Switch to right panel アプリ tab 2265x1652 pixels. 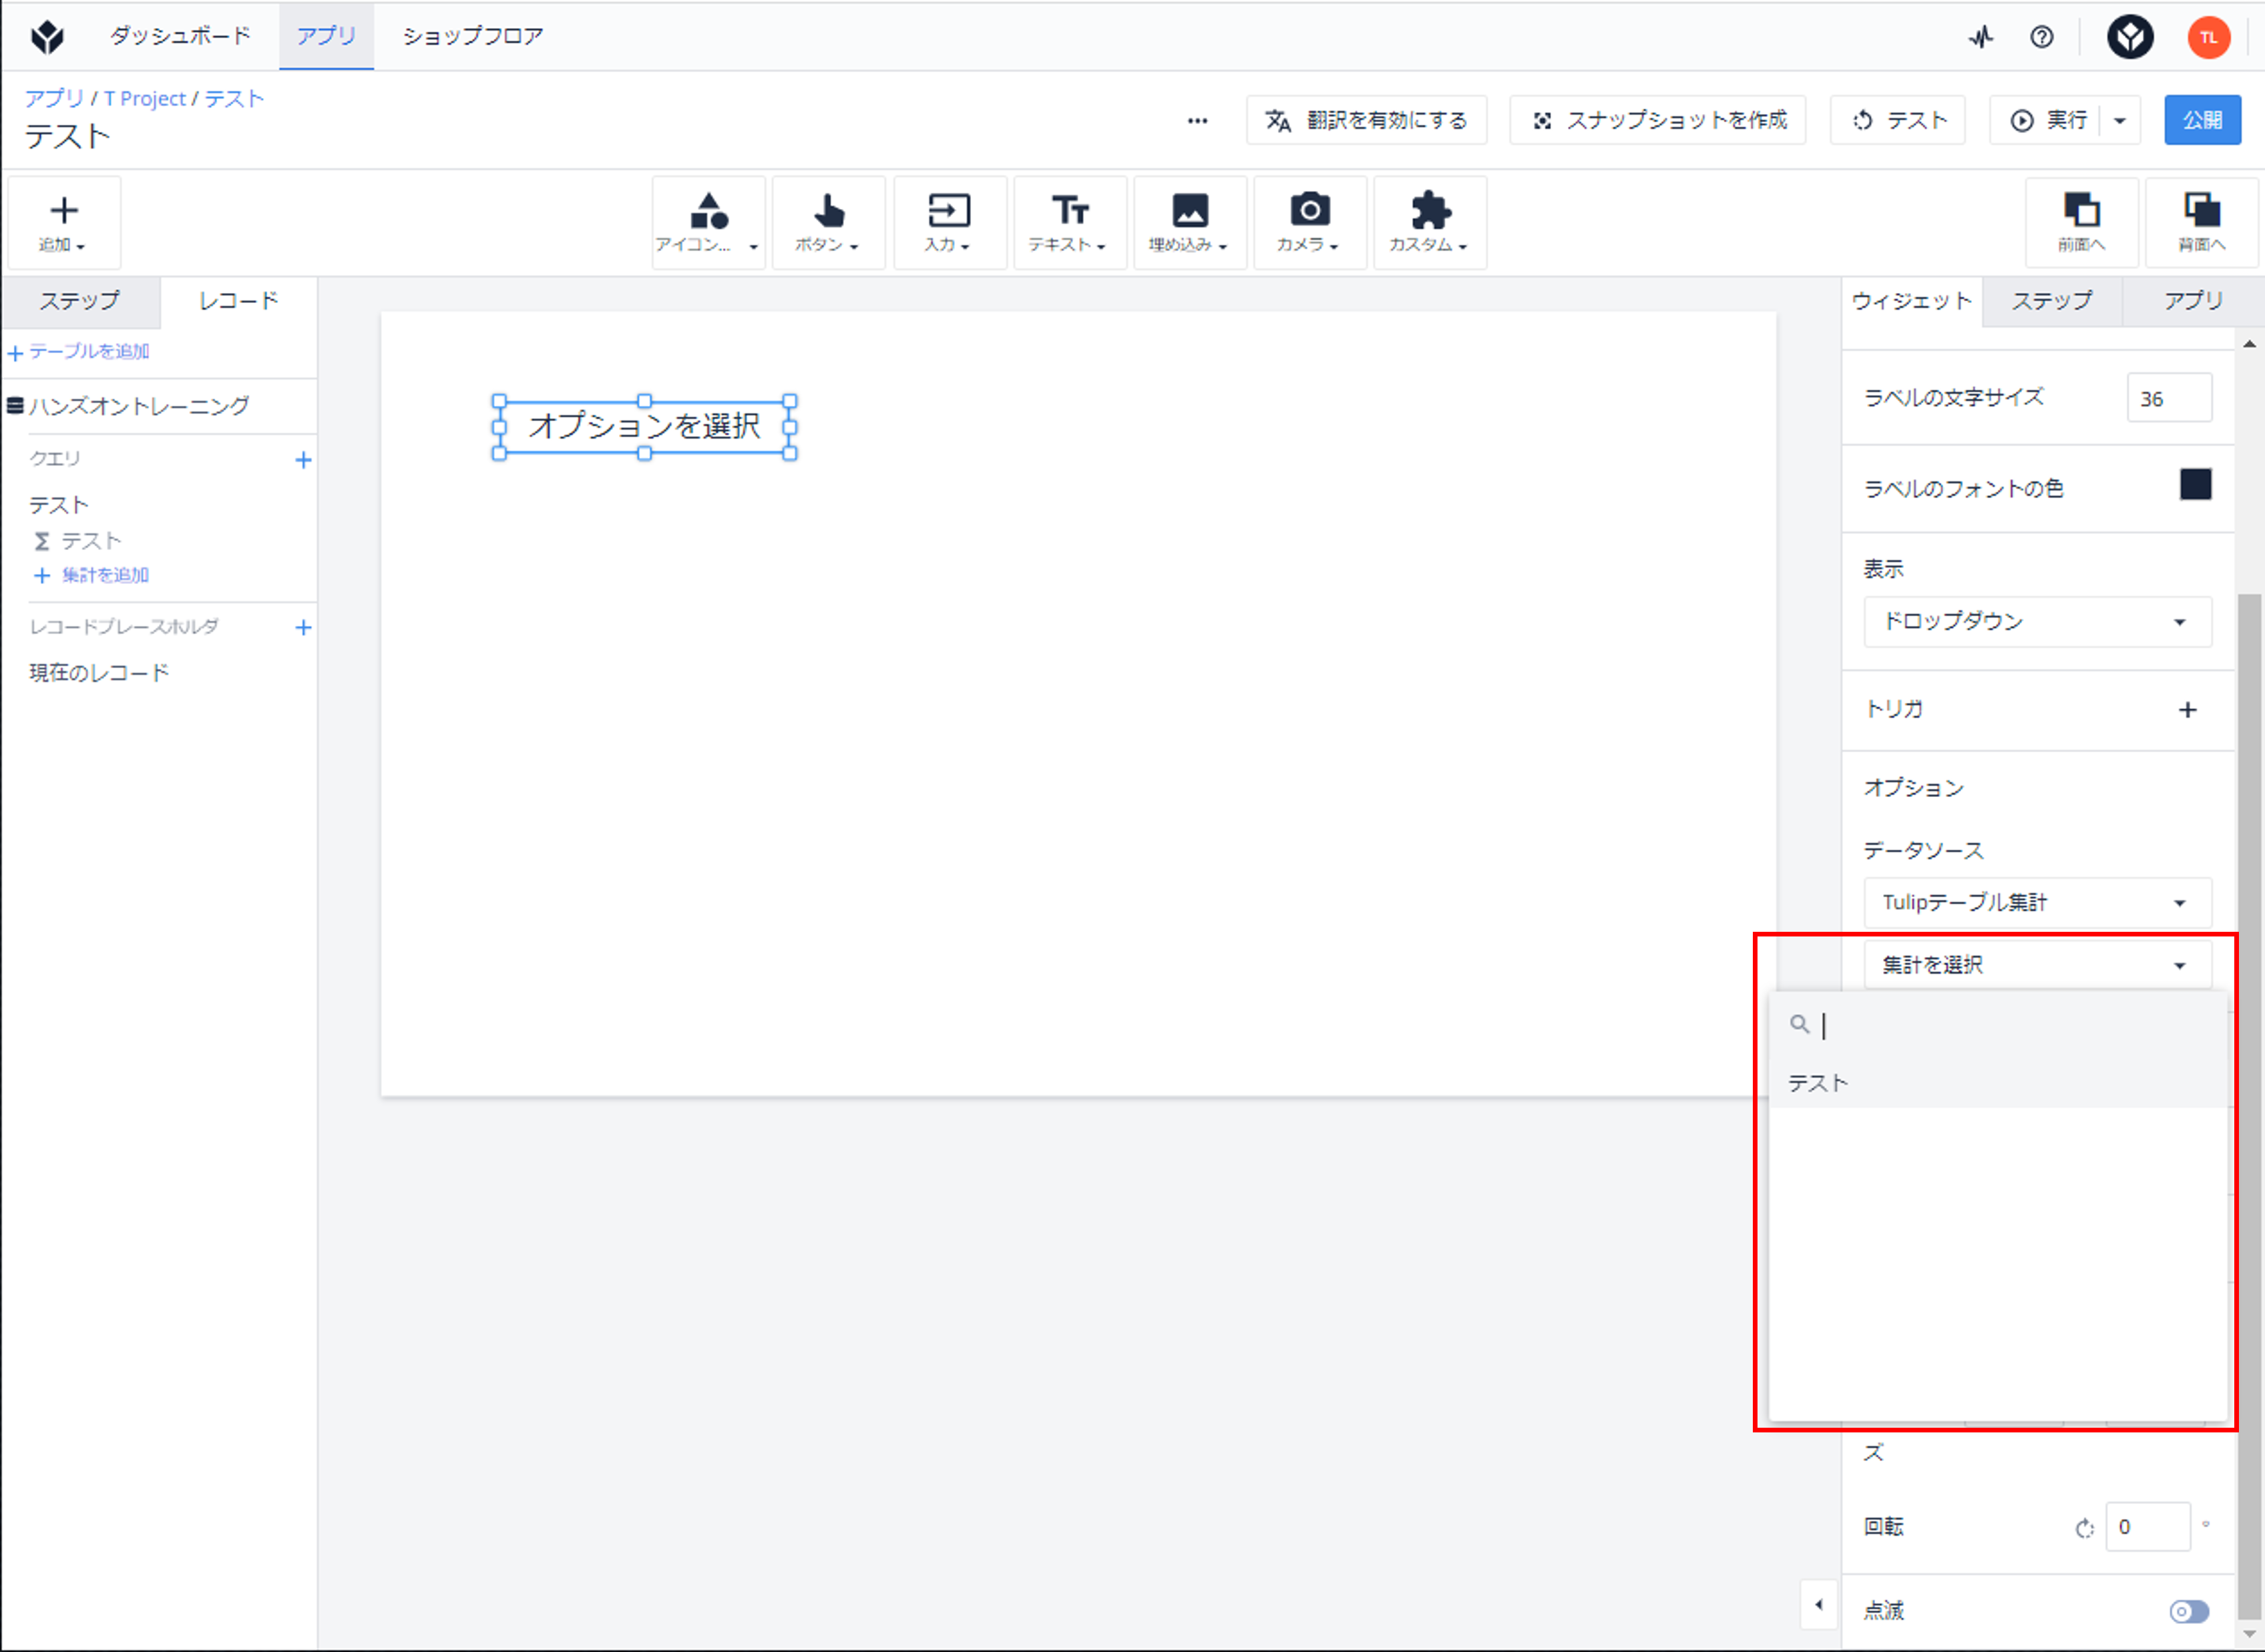(2193, 301)
